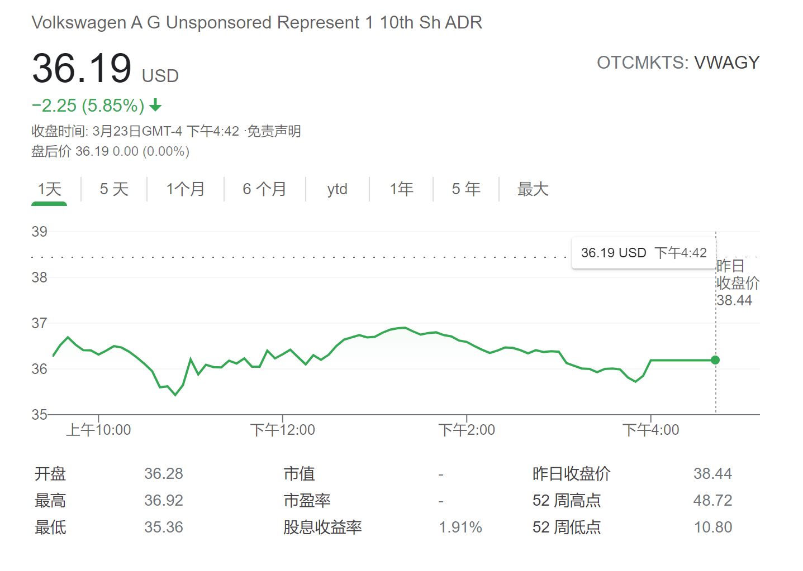The width and height of the screenshot is (803, 571).
Task: Open the 1个月 range tab
Action: click(x=186, y=189)
